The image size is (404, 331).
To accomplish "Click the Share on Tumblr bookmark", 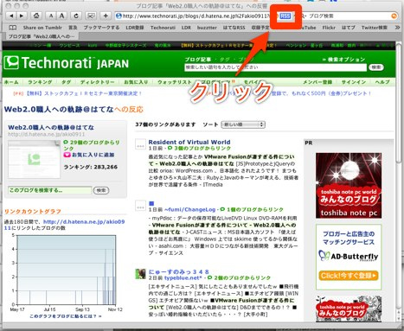I will tap(42, 28).
